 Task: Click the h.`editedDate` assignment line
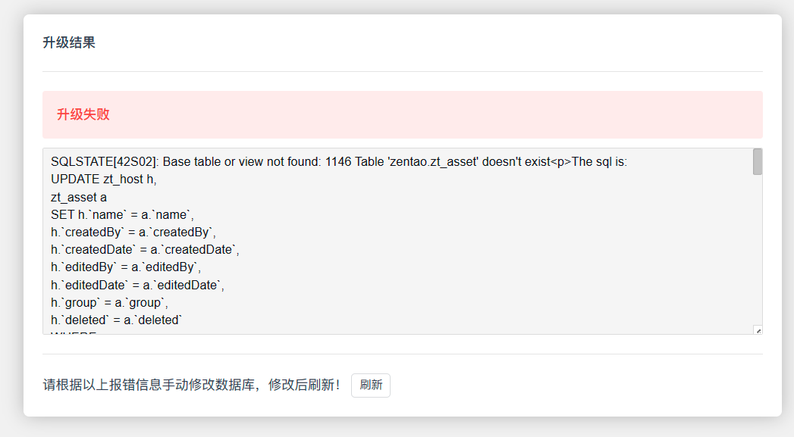click(x=137, y=285)
